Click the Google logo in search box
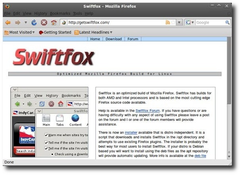Viewport: 241px width, 175px height. 188,23
